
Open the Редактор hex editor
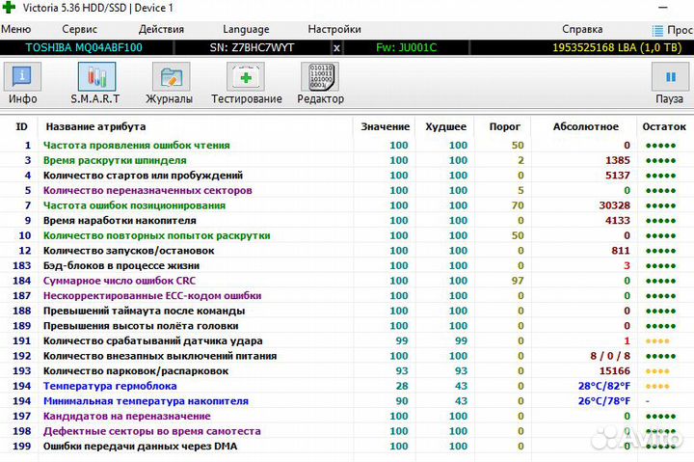320,83
